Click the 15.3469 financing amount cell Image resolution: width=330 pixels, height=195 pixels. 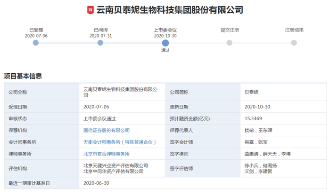coord(283,118)
